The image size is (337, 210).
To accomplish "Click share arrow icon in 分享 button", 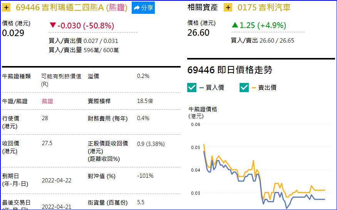I will [137, 8].
